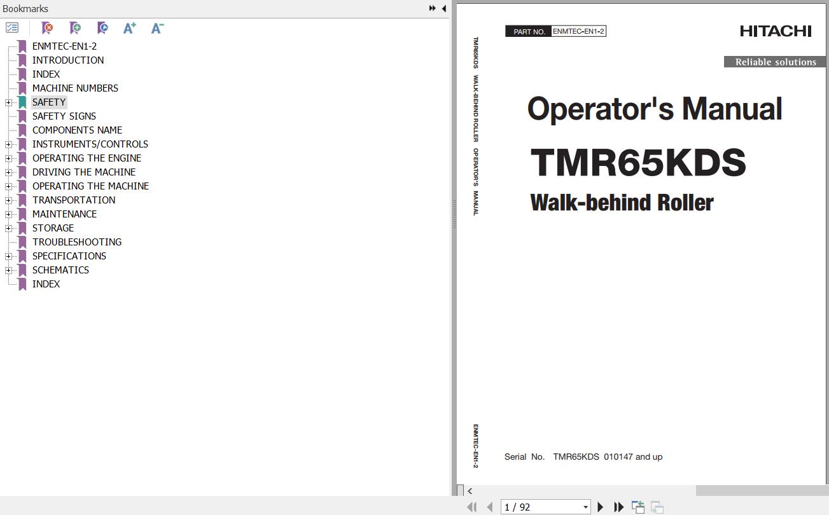Click the double-arrow icon in Bookmarks header
The height and width of the screenshot is (515, 829).
click(x=433, y=8)
